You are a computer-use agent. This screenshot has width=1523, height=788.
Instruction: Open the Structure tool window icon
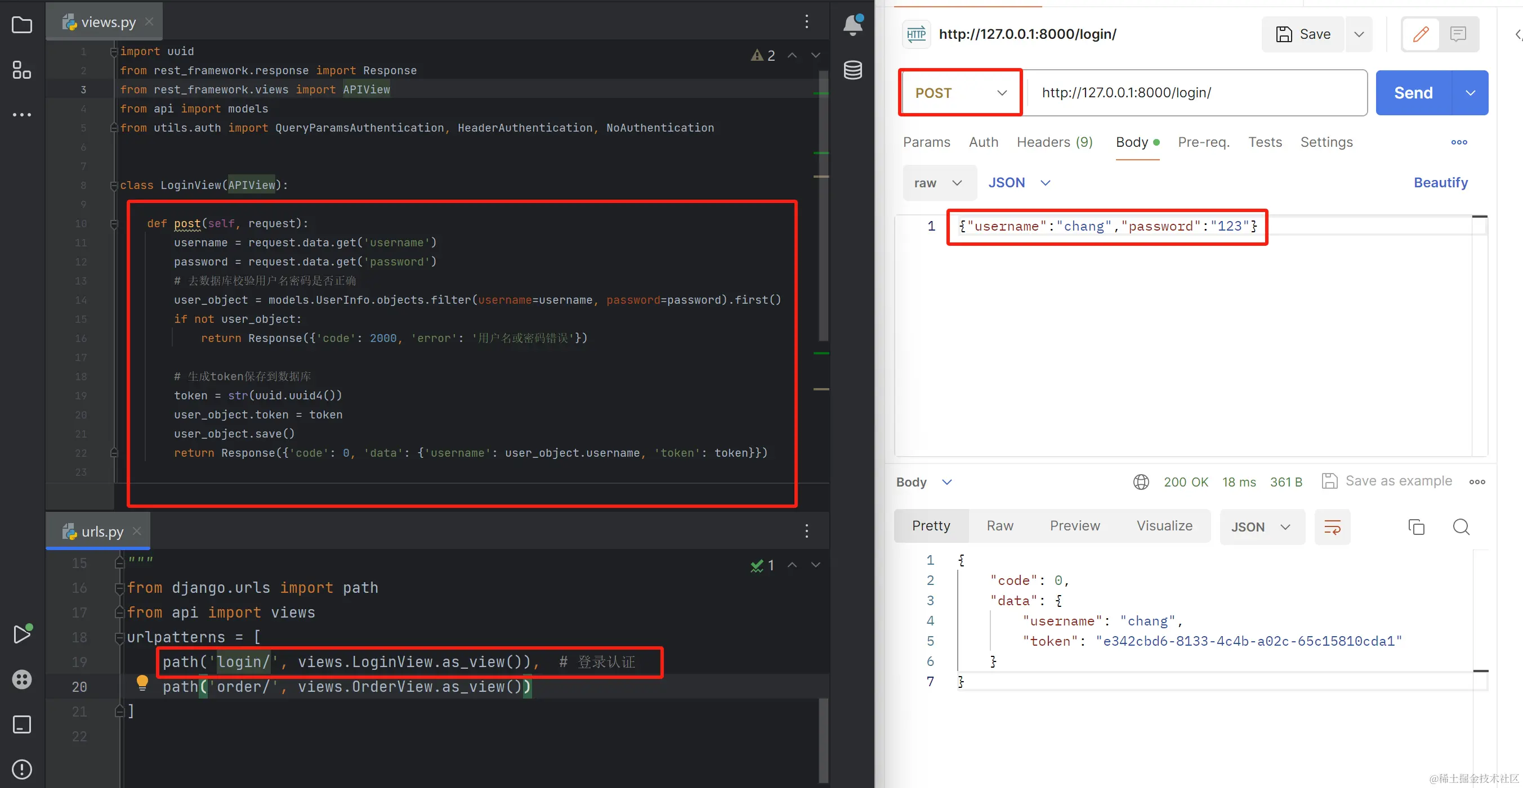(22, 70)
